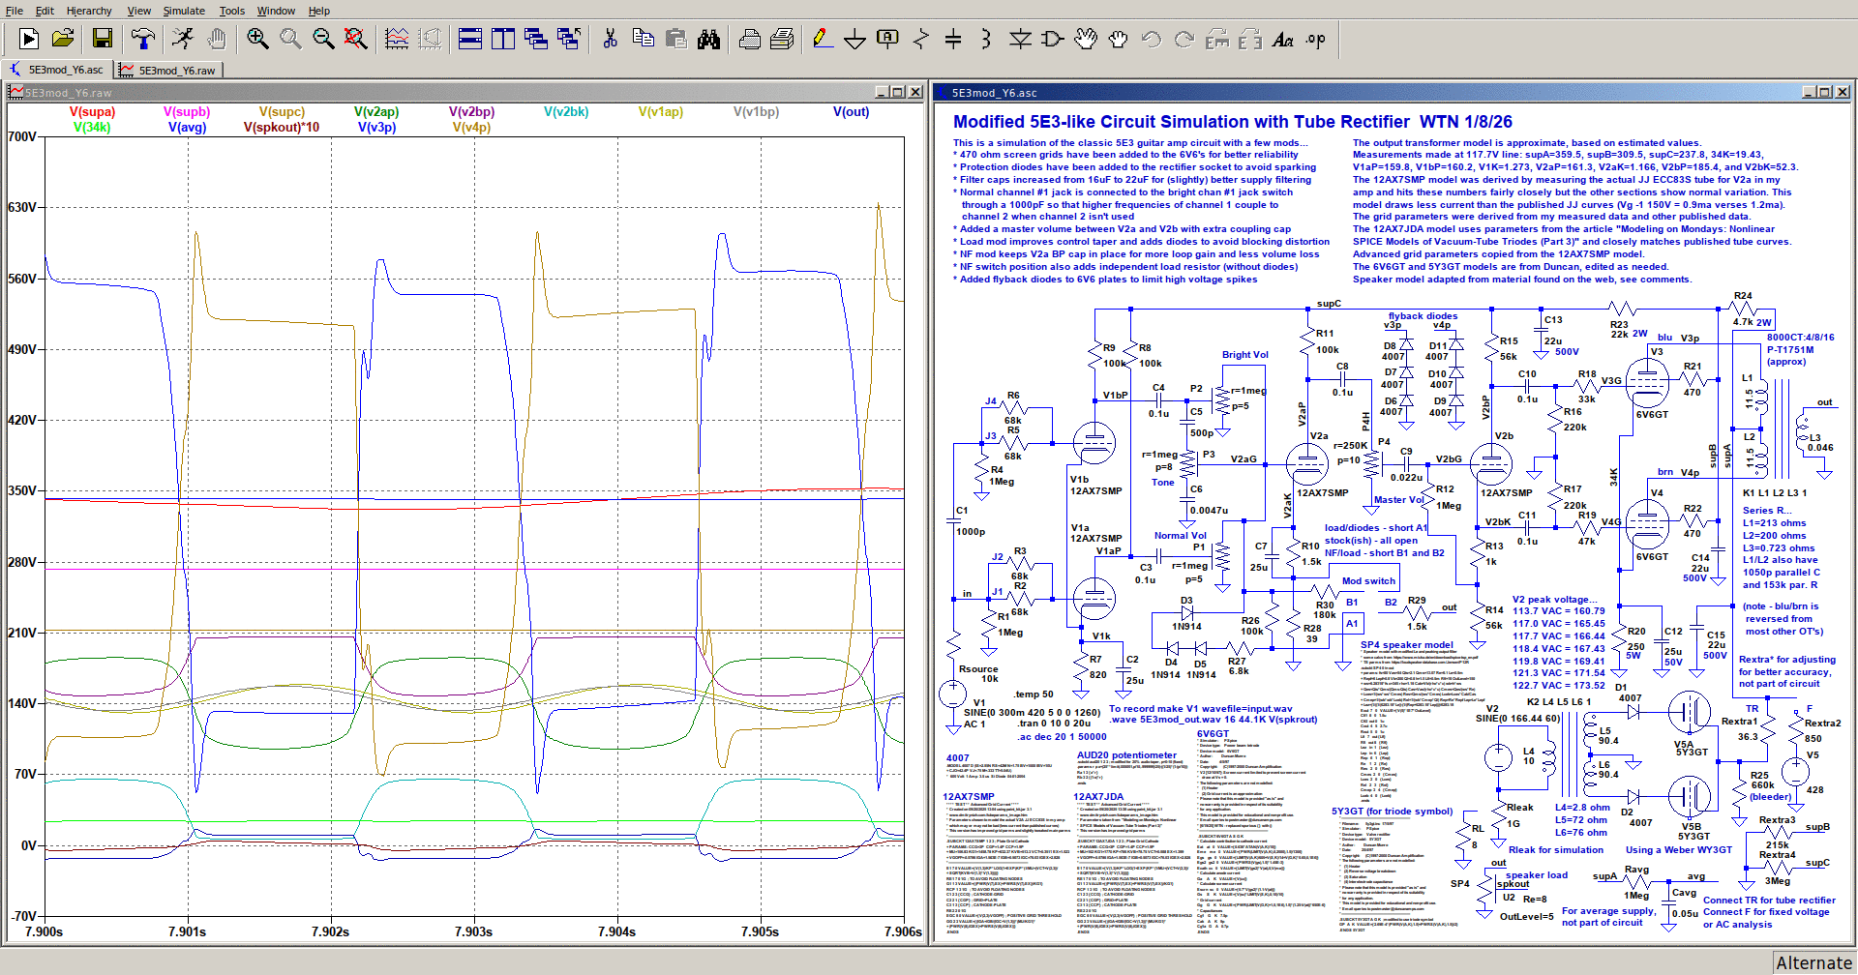The image size is (1858, 975).
Task: Open the Simulate menu
Action: [x=184, y=11]
